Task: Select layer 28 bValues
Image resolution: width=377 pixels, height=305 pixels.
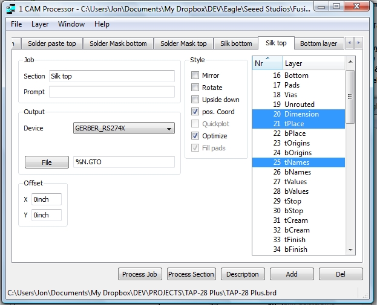Action: pyautogui.click(x=298, y=191)
